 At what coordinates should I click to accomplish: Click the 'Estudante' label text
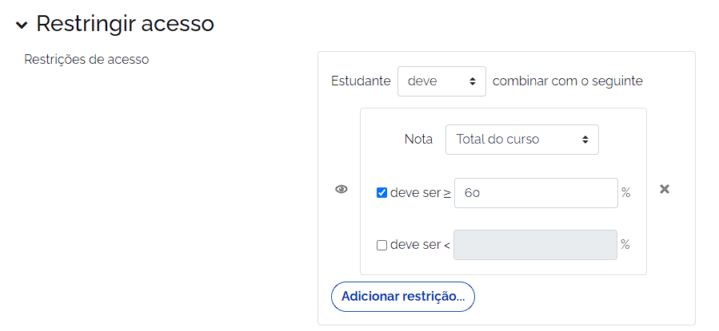click(361, 81)
